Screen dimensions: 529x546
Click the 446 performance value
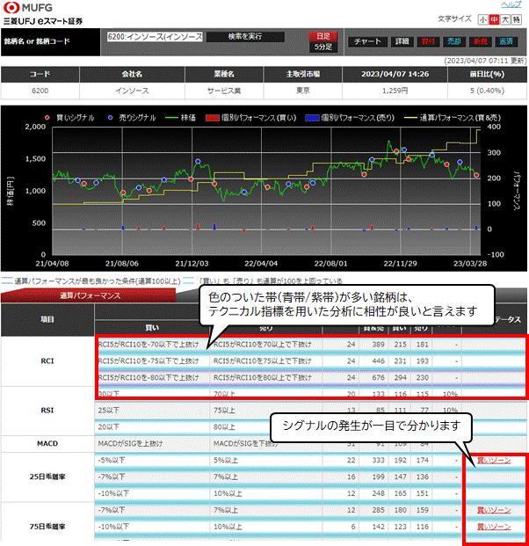coord(379,361)
